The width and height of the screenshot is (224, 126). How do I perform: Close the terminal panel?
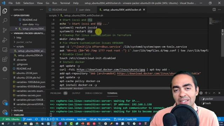click(x=219, y=93)
